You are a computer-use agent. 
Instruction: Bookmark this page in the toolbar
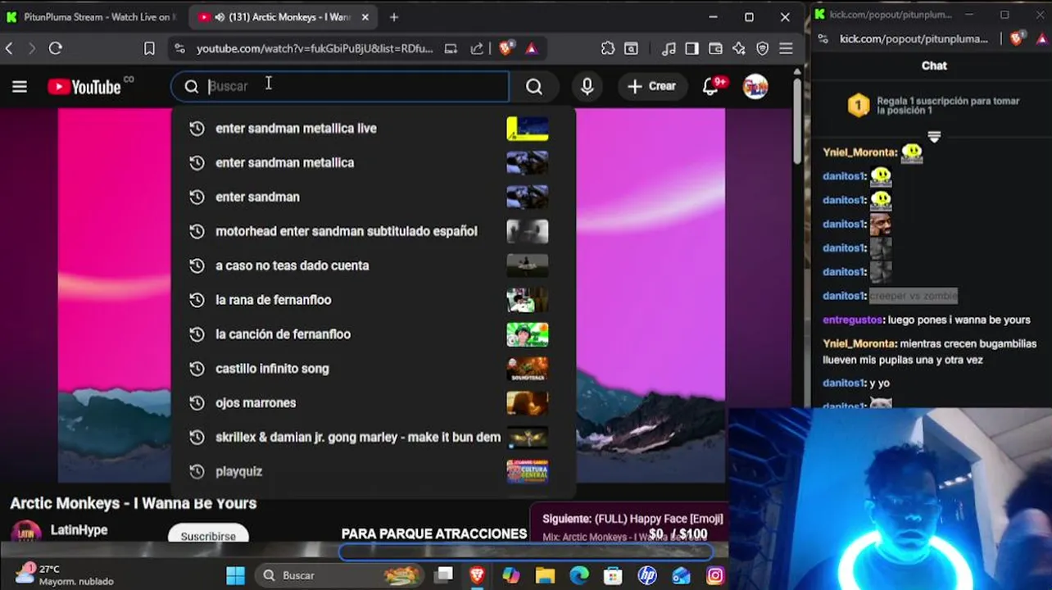(149, 49)
